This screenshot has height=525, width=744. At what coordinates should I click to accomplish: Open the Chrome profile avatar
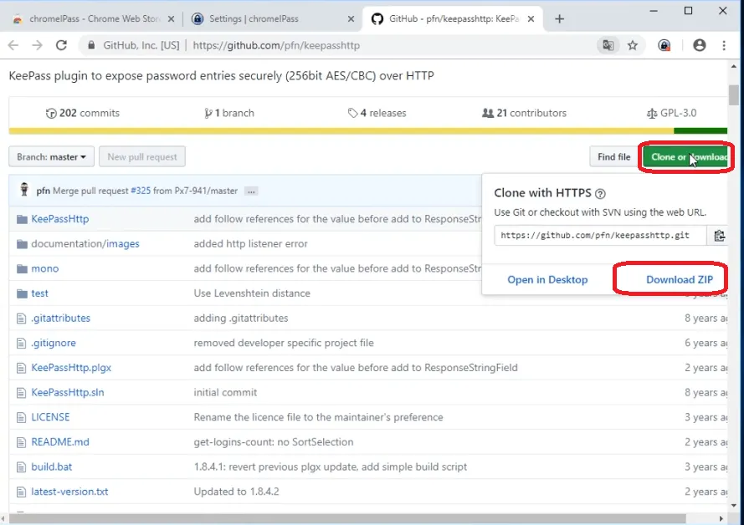(700, 45)
